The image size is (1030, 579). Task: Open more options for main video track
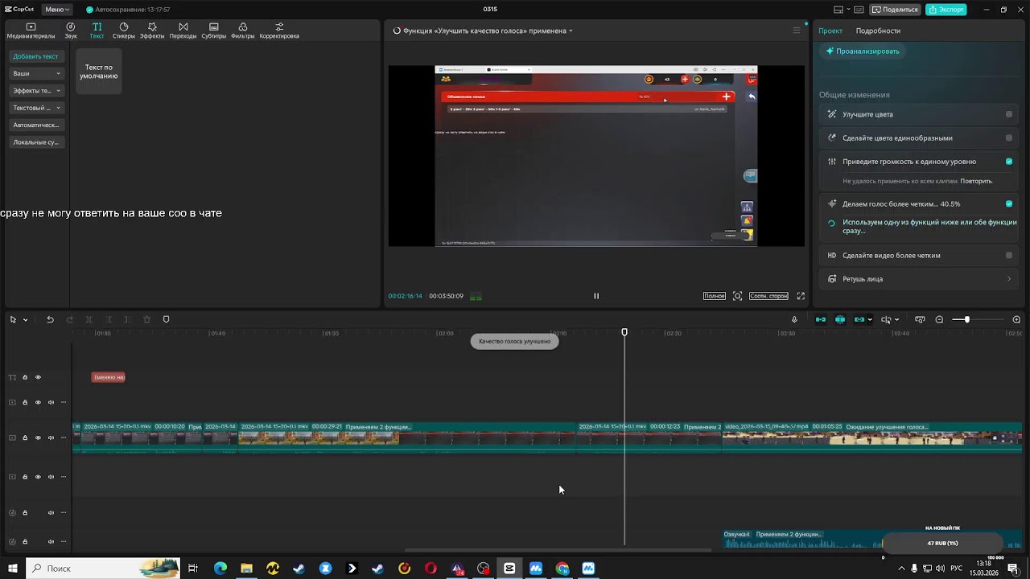[x=64, y=438]
